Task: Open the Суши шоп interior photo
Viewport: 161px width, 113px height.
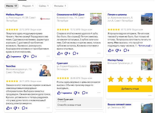Action: pos(96,68)
